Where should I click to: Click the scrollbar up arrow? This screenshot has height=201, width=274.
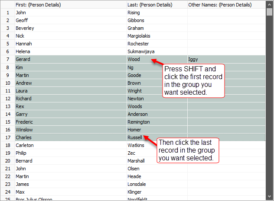point(269,4)
